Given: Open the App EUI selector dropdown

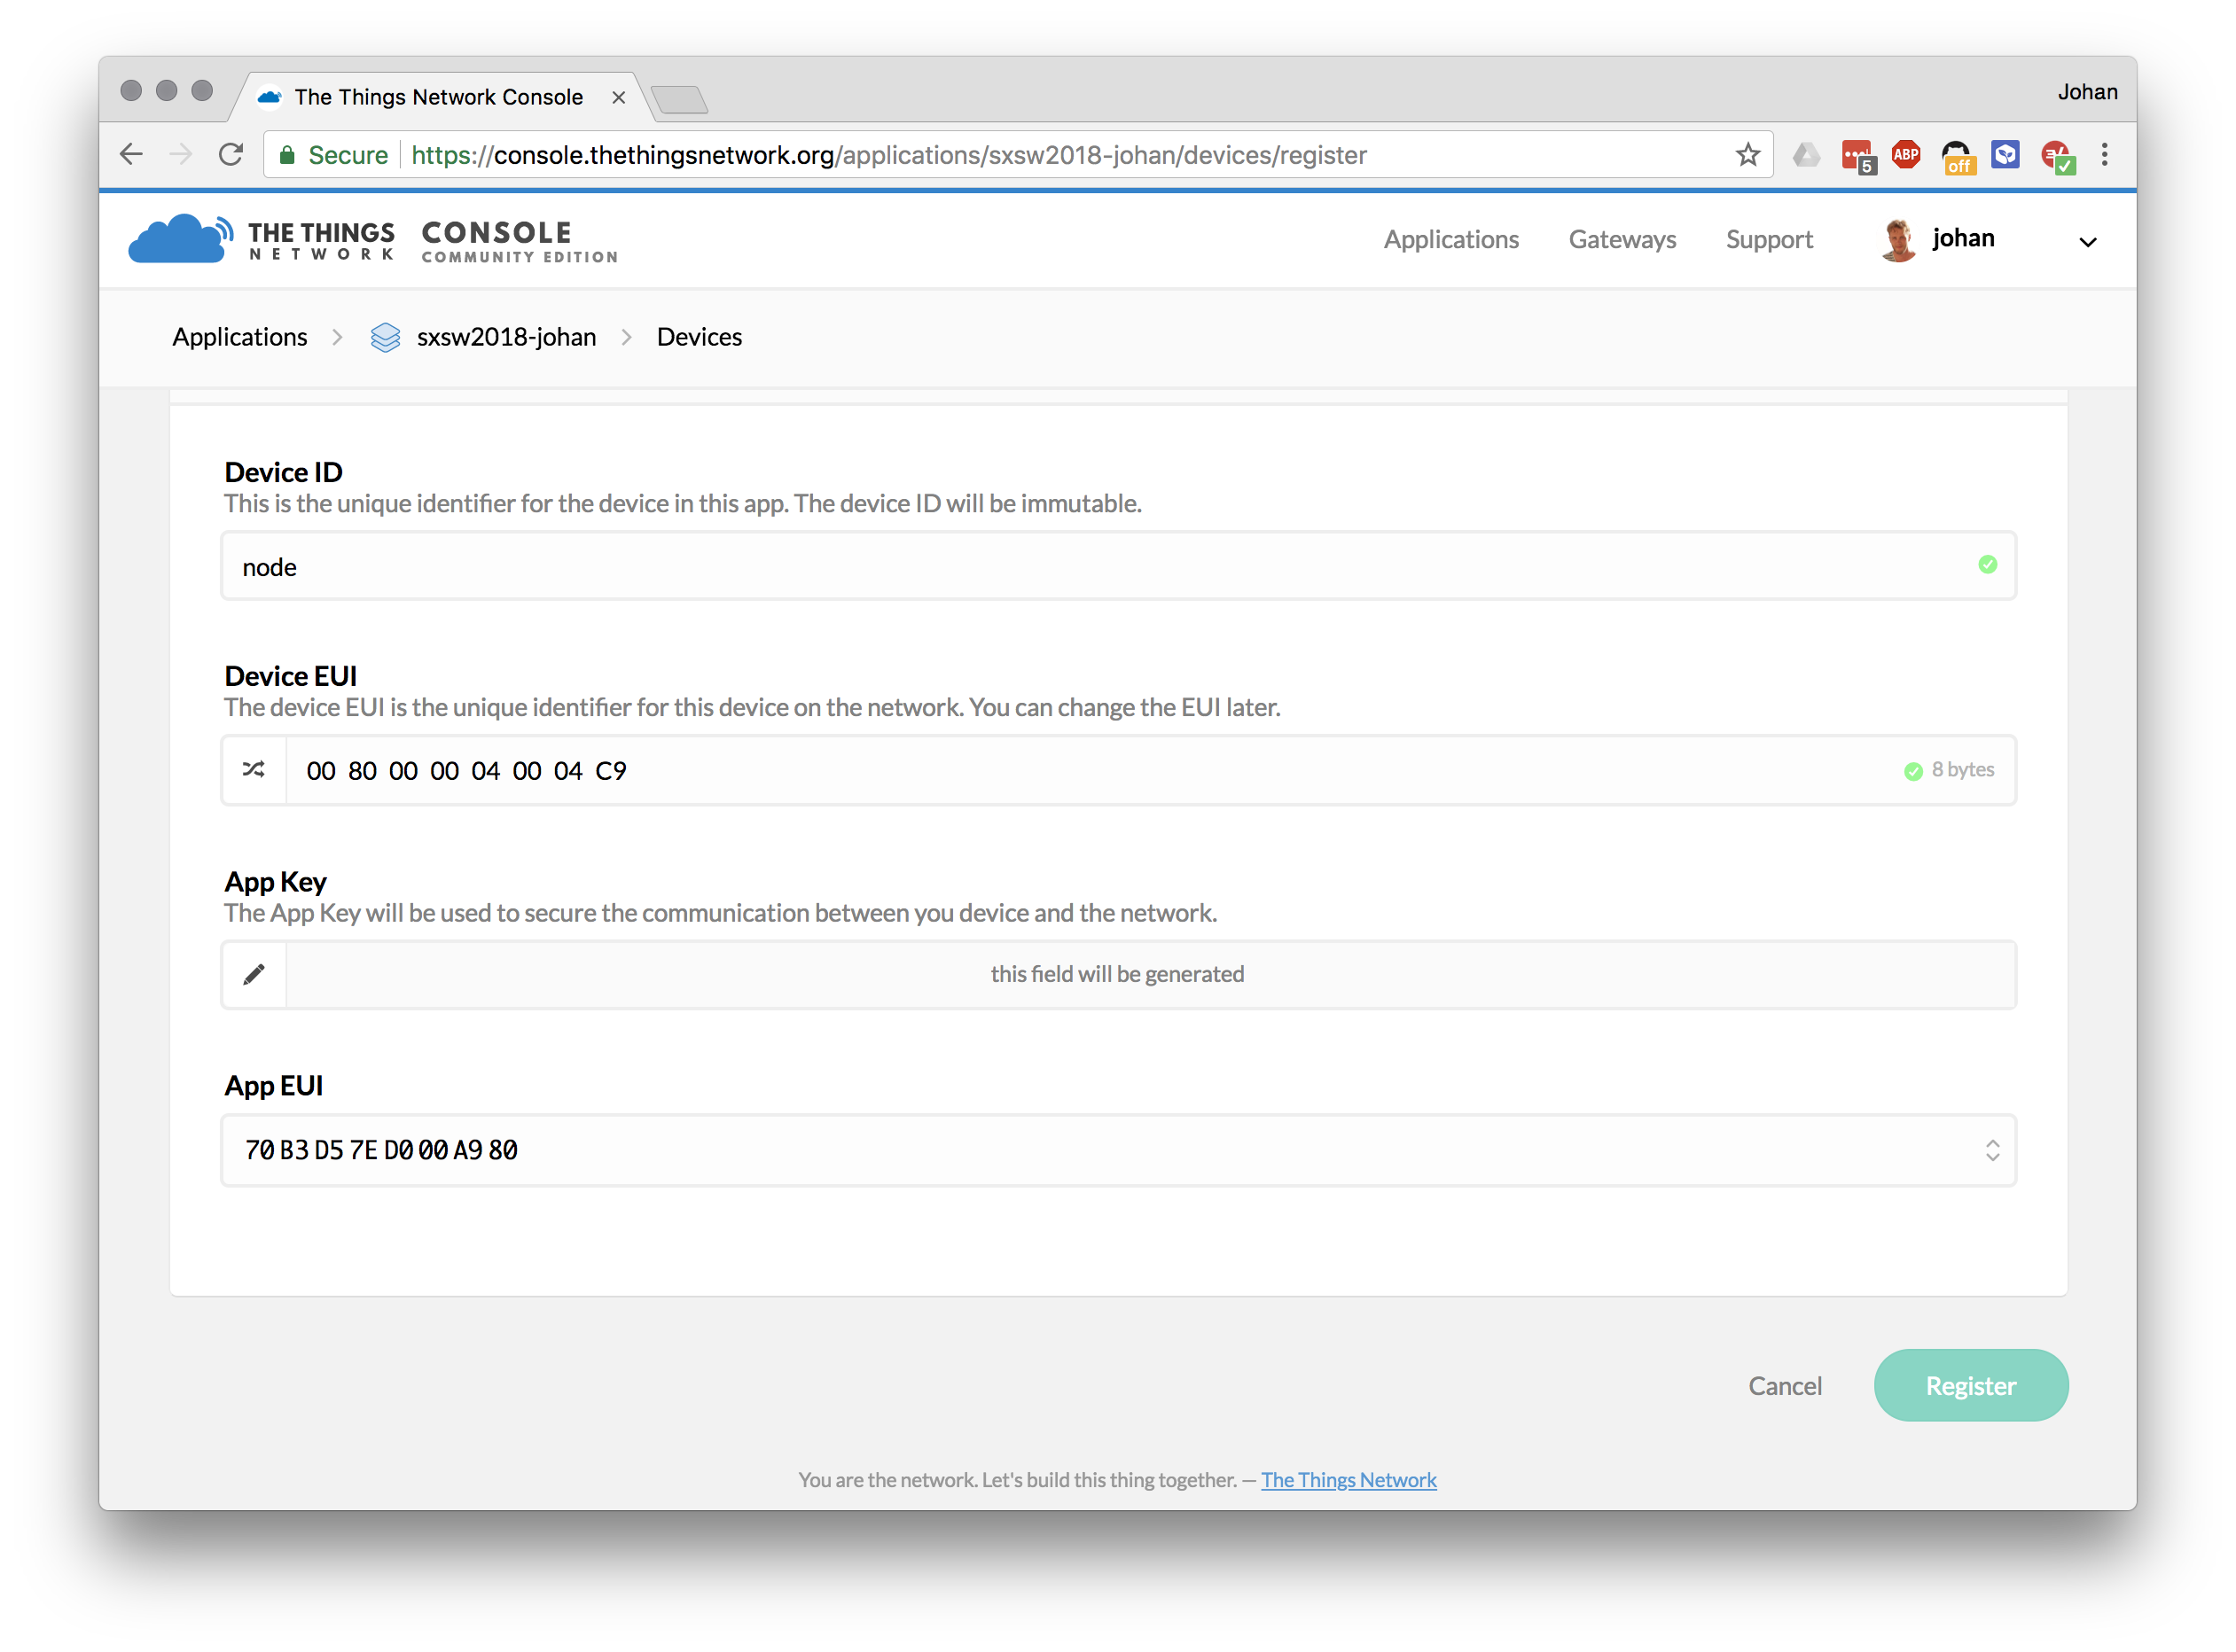Looking at the screenshot, I should coord(1991,1150).
